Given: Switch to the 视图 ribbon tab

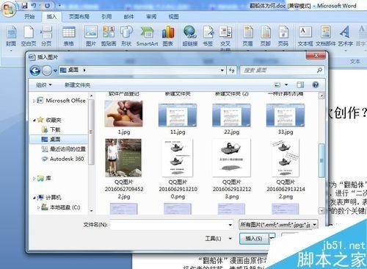Looking at the screenshot, I should click(173, 16).
